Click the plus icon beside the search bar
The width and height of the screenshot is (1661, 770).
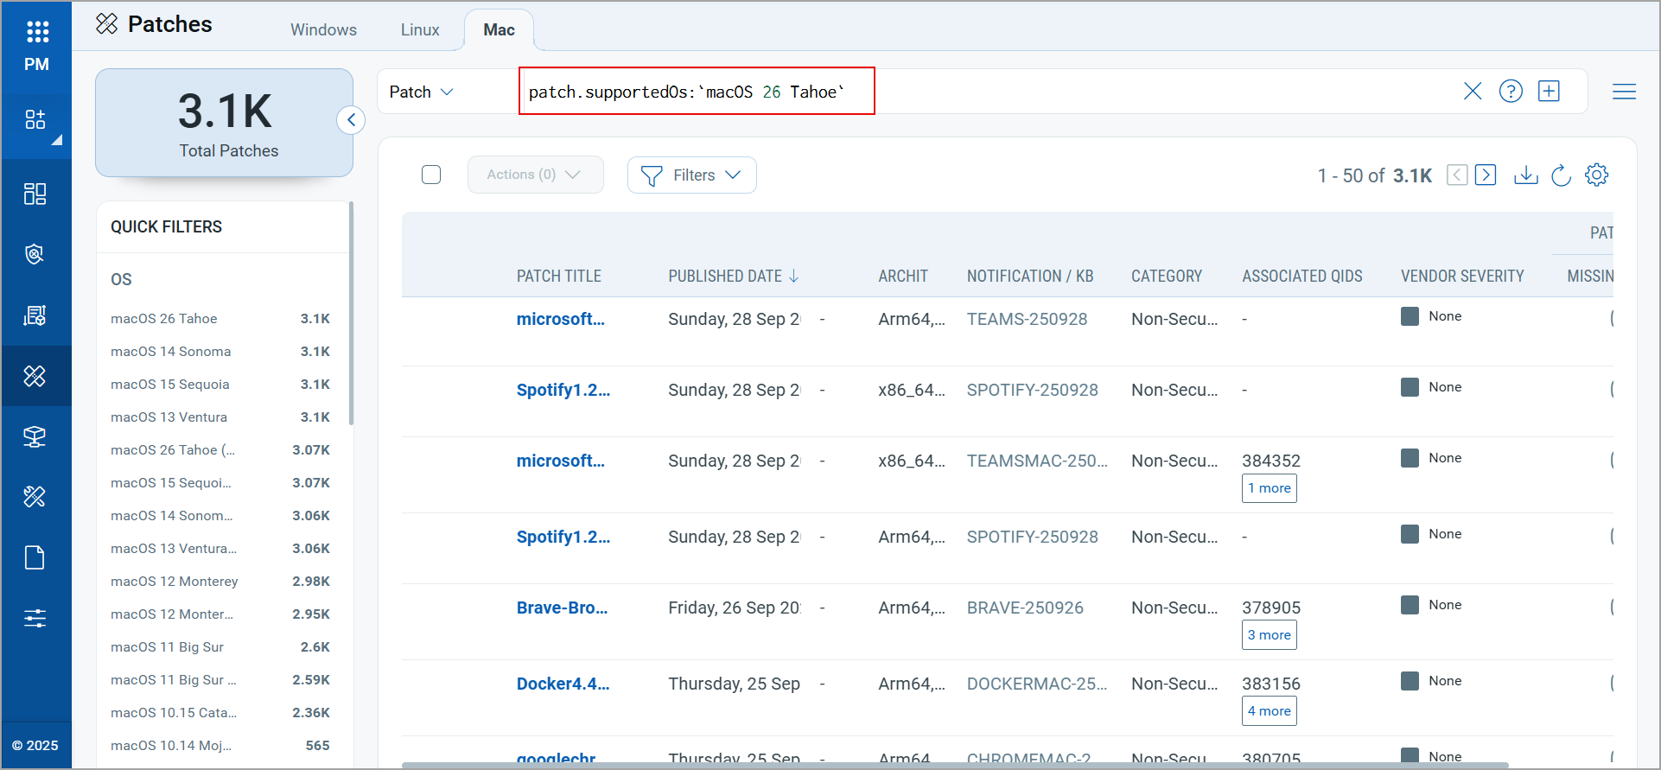click(1549, 92)
